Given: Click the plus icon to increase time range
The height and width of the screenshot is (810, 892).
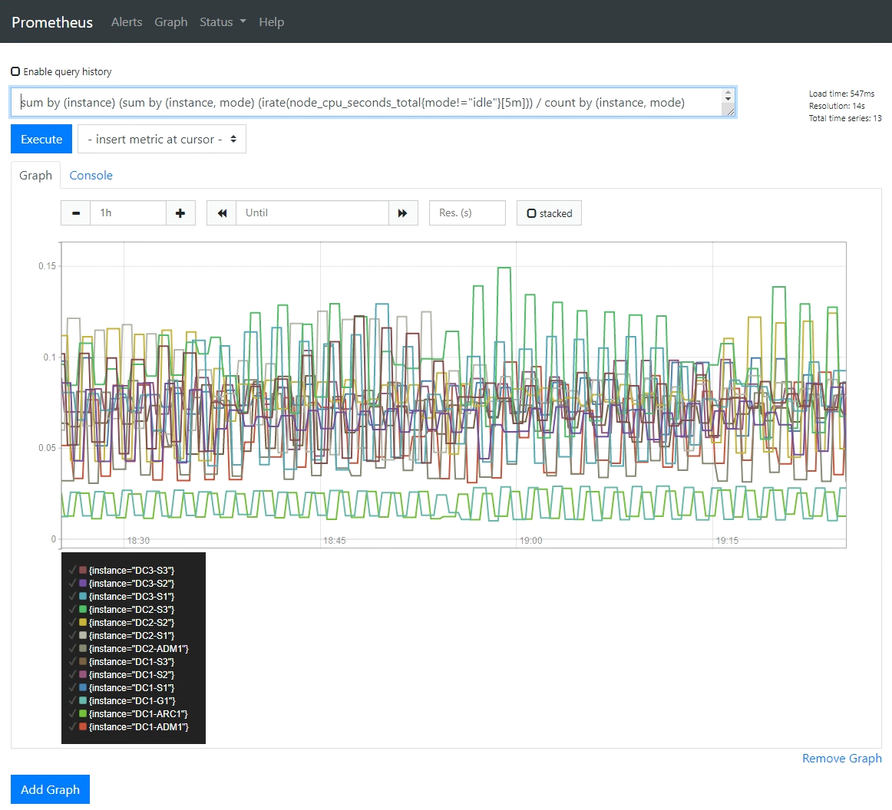Looking at the screenshot, I should point(180,213).
